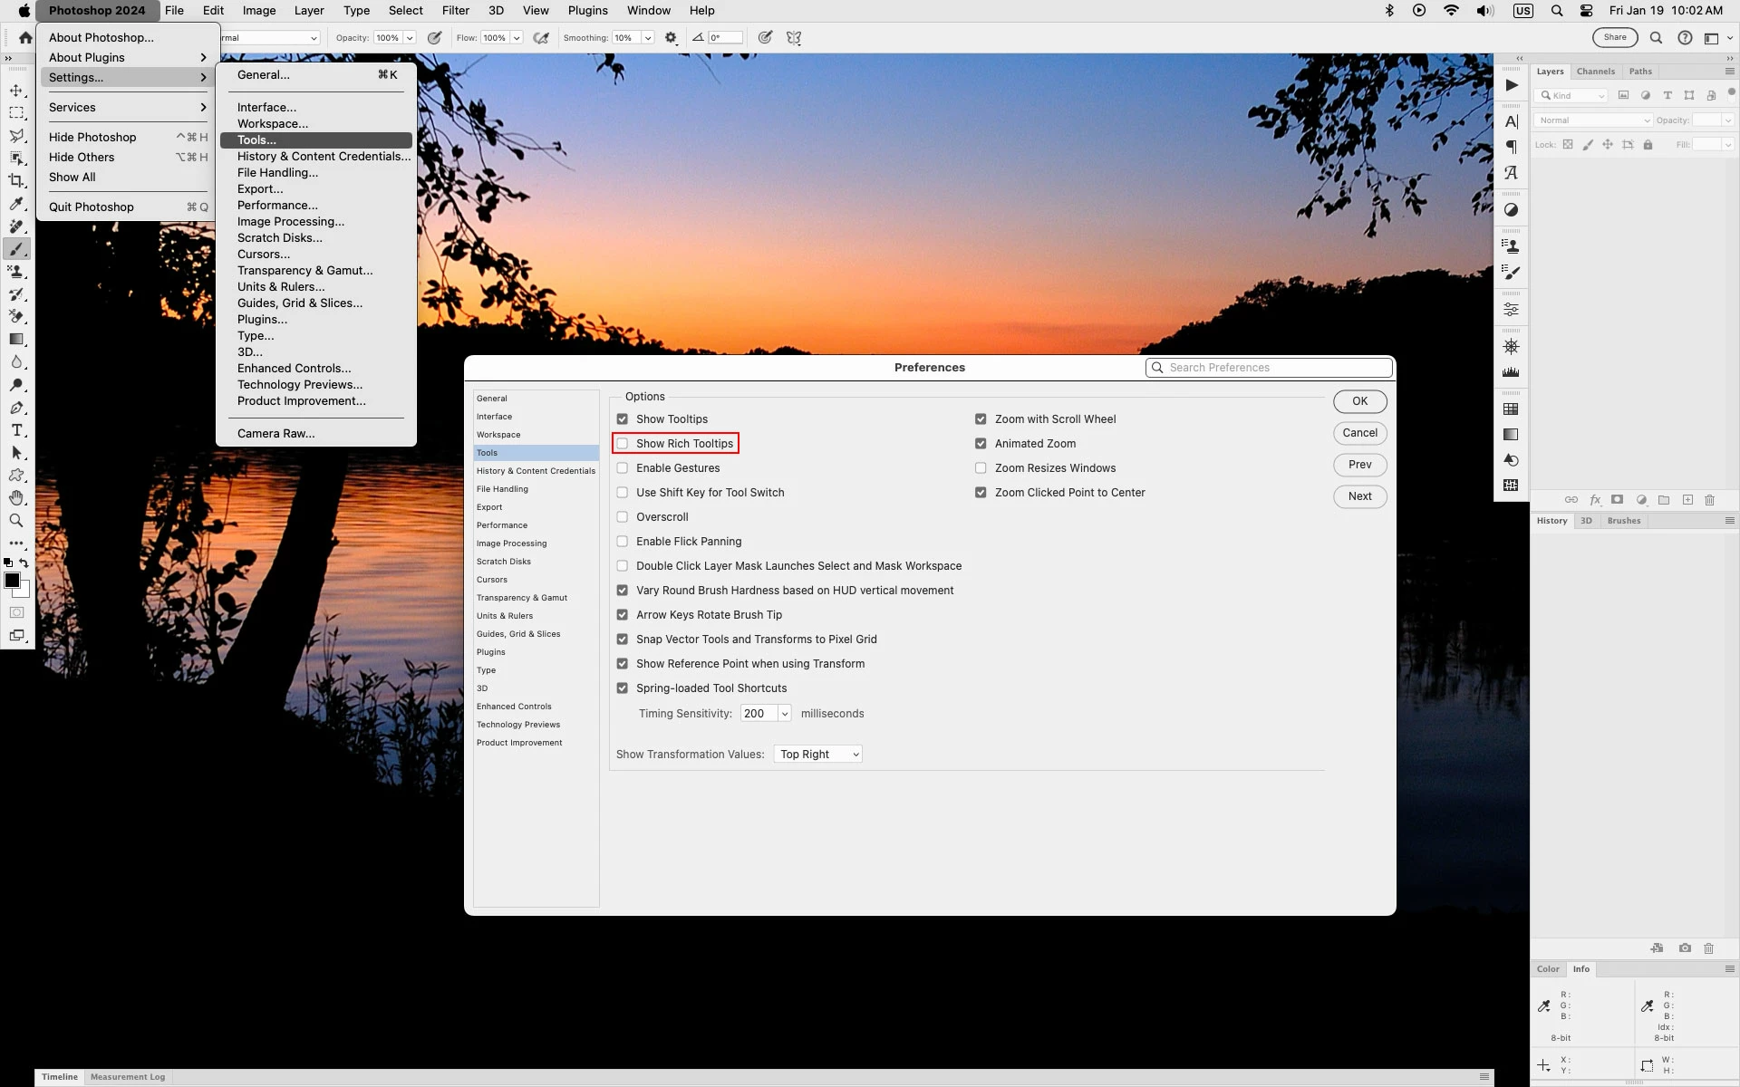This screenshot has height=1087, width=1740.
Task: Toggle the Overscroll checkbox
Action: point(623,517)
